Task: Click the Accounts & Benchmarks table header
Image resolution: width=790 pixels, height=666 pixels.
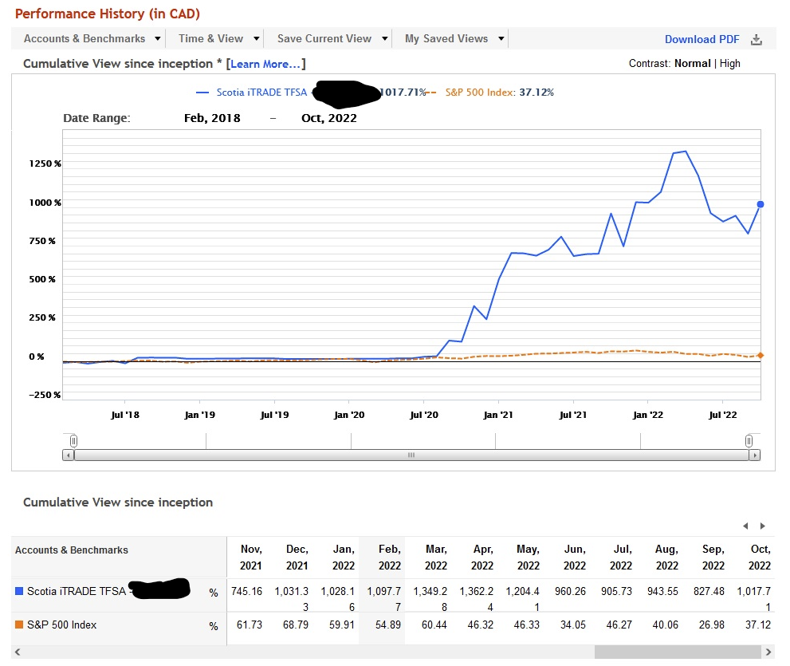Action: click(x=72, y=550)
